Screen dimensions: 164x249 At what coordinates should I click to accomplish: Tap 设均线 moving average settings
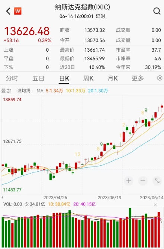(24, 91)
